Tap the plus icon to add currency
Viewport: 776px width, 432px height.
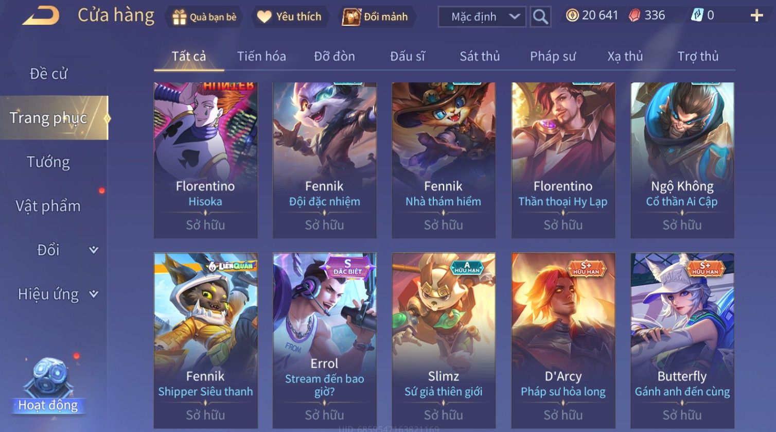pos(756,16)
